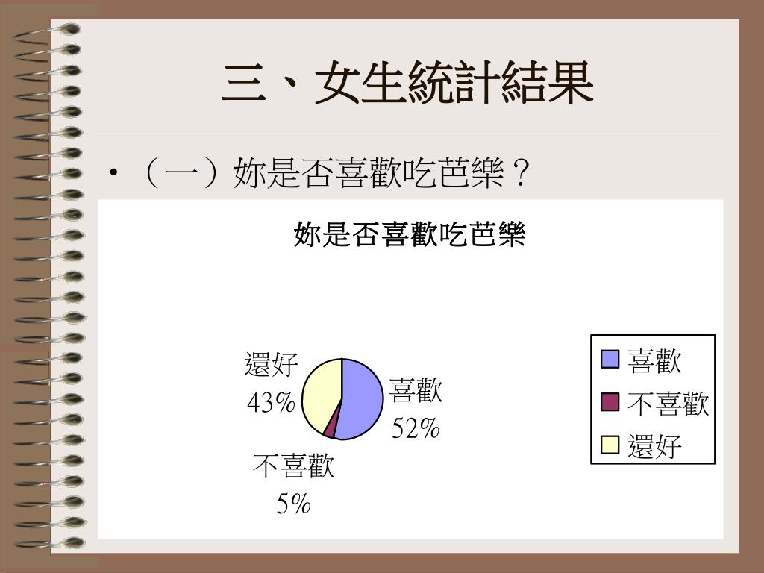Click the 43% percentage value
This screenshot has height=573, width=764.
271,403
